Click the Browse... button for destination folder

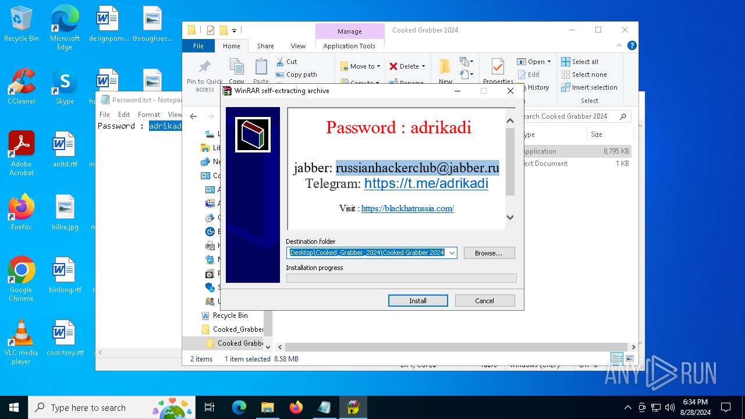click(489, 253)
